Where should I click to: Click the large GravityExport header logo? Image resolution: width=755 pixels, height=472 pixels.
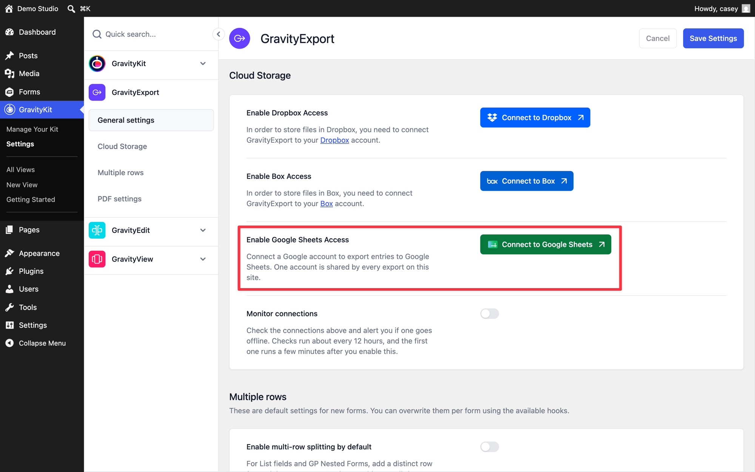point(240,38)
